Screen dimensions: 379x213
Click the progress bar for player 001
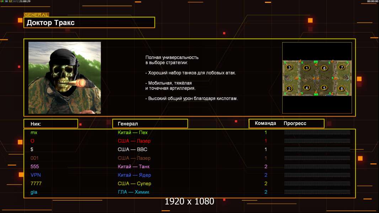click(317, 158)
